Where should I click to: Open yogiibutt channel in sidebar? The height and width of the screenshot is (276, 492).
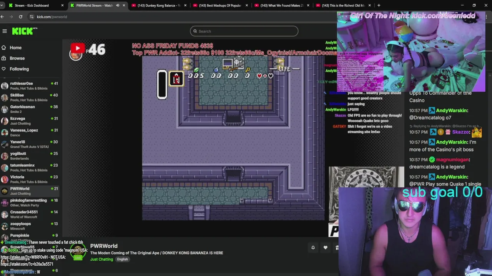point(31,156)
